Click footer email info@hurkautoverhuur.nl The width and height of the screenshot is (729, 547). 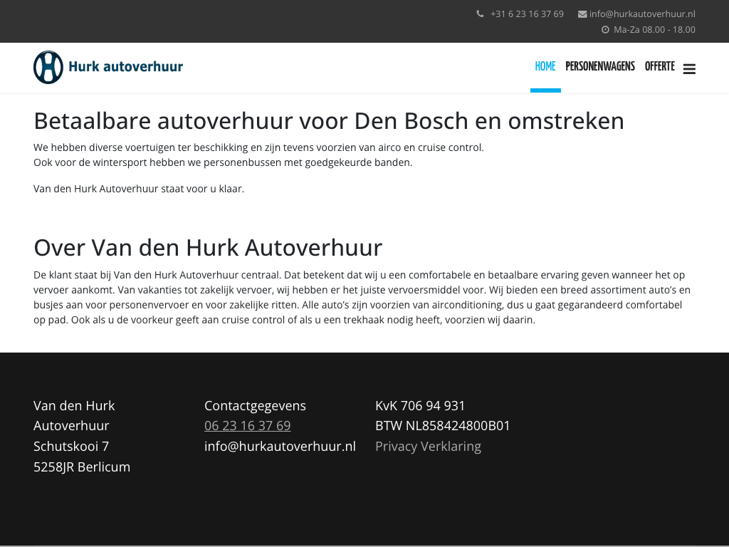(280, 447)
